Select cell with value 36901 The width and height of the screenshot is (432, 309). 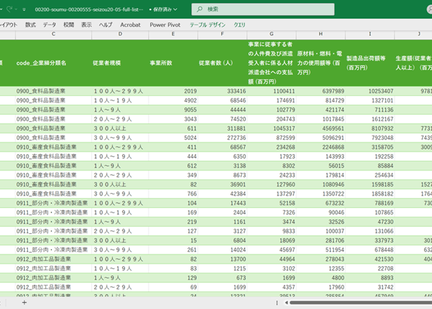coord(223,184)
